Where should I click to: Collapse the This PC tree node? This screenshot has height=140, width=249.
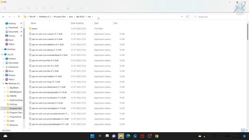pyautogui.click(x=2, y=54)
